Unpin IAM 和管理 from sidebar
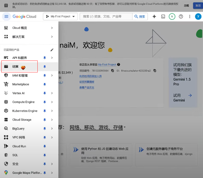Screen dimensions: 203x178 tap(45, 75)
